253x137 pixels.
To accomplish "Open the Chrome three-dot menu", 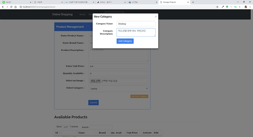I will coord(250,7).
